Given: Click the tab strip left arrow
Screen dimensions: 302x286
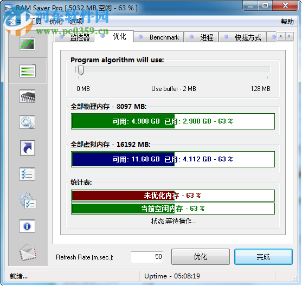Looking at the screenshot, I should tap(281, 36).
